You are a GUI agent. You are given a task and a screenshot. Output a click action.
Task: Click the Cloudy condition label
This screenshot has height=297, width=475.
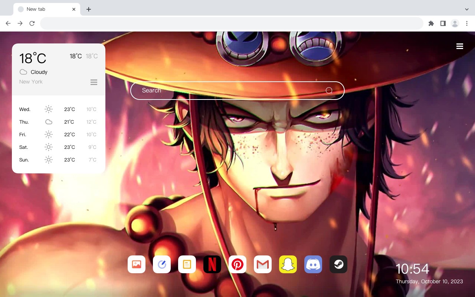pyautogui.click(x=39, y=72)
